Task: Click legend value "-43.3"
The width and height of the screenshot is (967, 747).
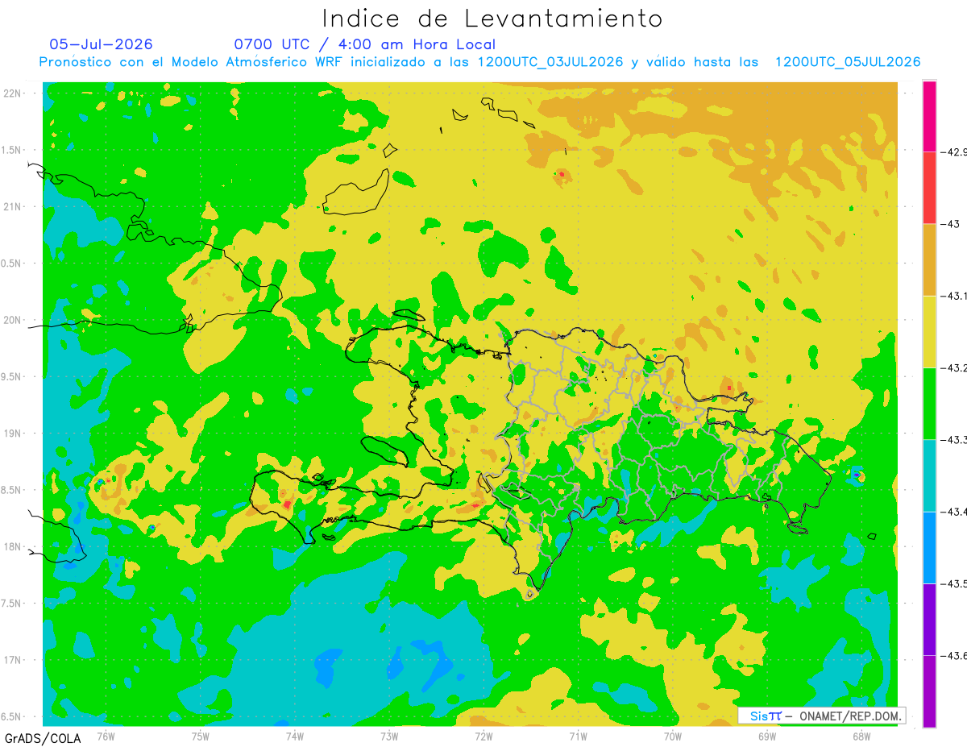Action: tap(955, 439)
